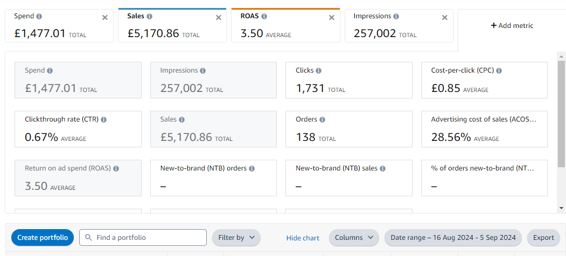Open info icon on New-to-brand (NTB) sales card

point(382,168)
